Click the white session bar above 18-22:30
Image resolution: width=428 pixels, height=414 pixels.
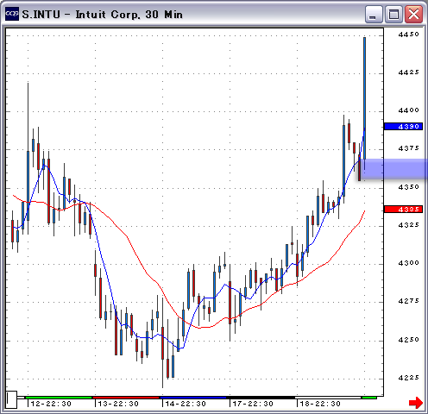click(328, 398)
